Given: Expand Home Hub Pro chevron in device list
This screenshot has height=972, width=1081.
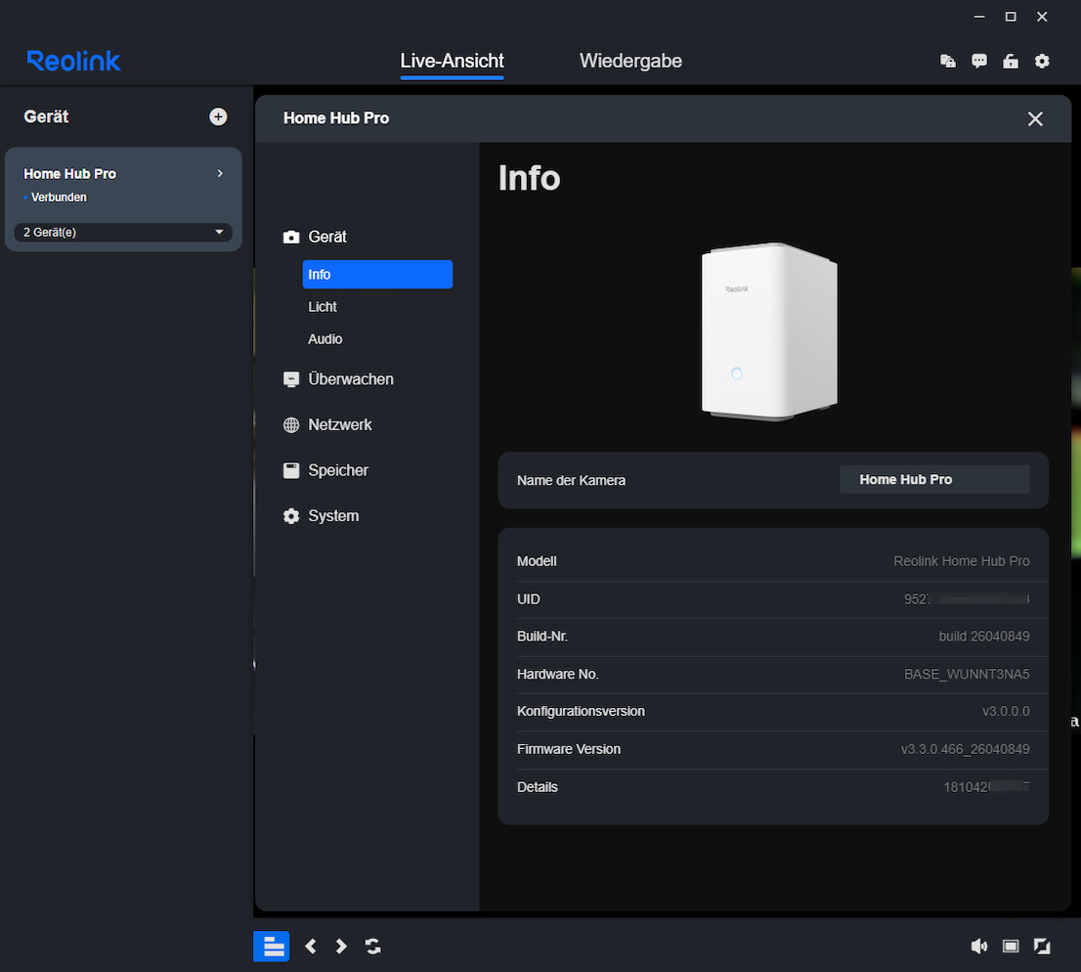Looking at the screenshot, I should (x=220, y=173).
